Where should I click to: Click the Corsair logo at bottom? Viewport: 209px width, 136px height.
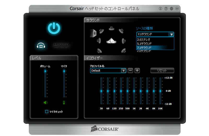coord(104,129)
